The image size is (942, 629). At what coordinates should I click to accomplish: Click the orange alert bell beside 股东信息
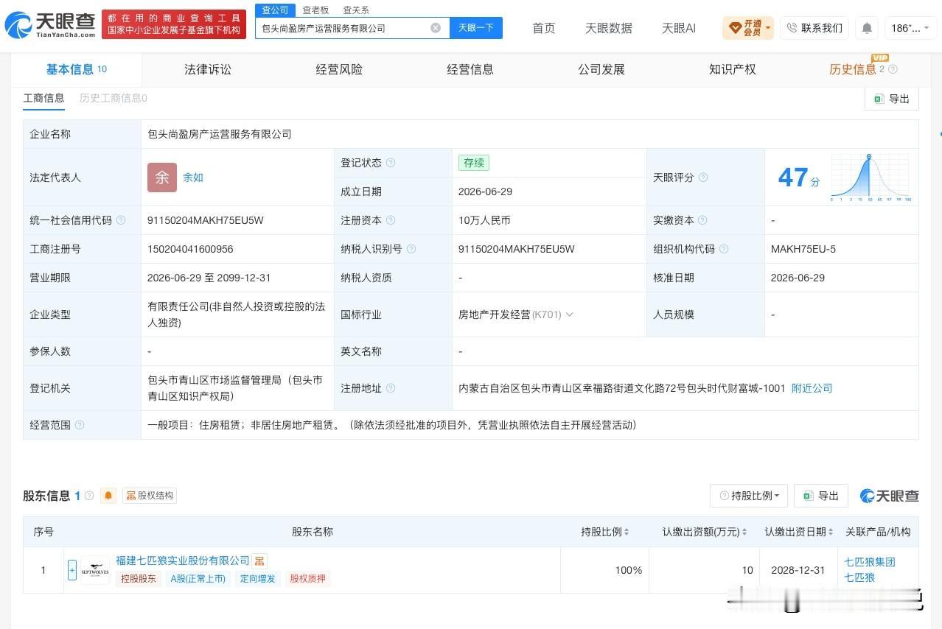coord(108,496)
